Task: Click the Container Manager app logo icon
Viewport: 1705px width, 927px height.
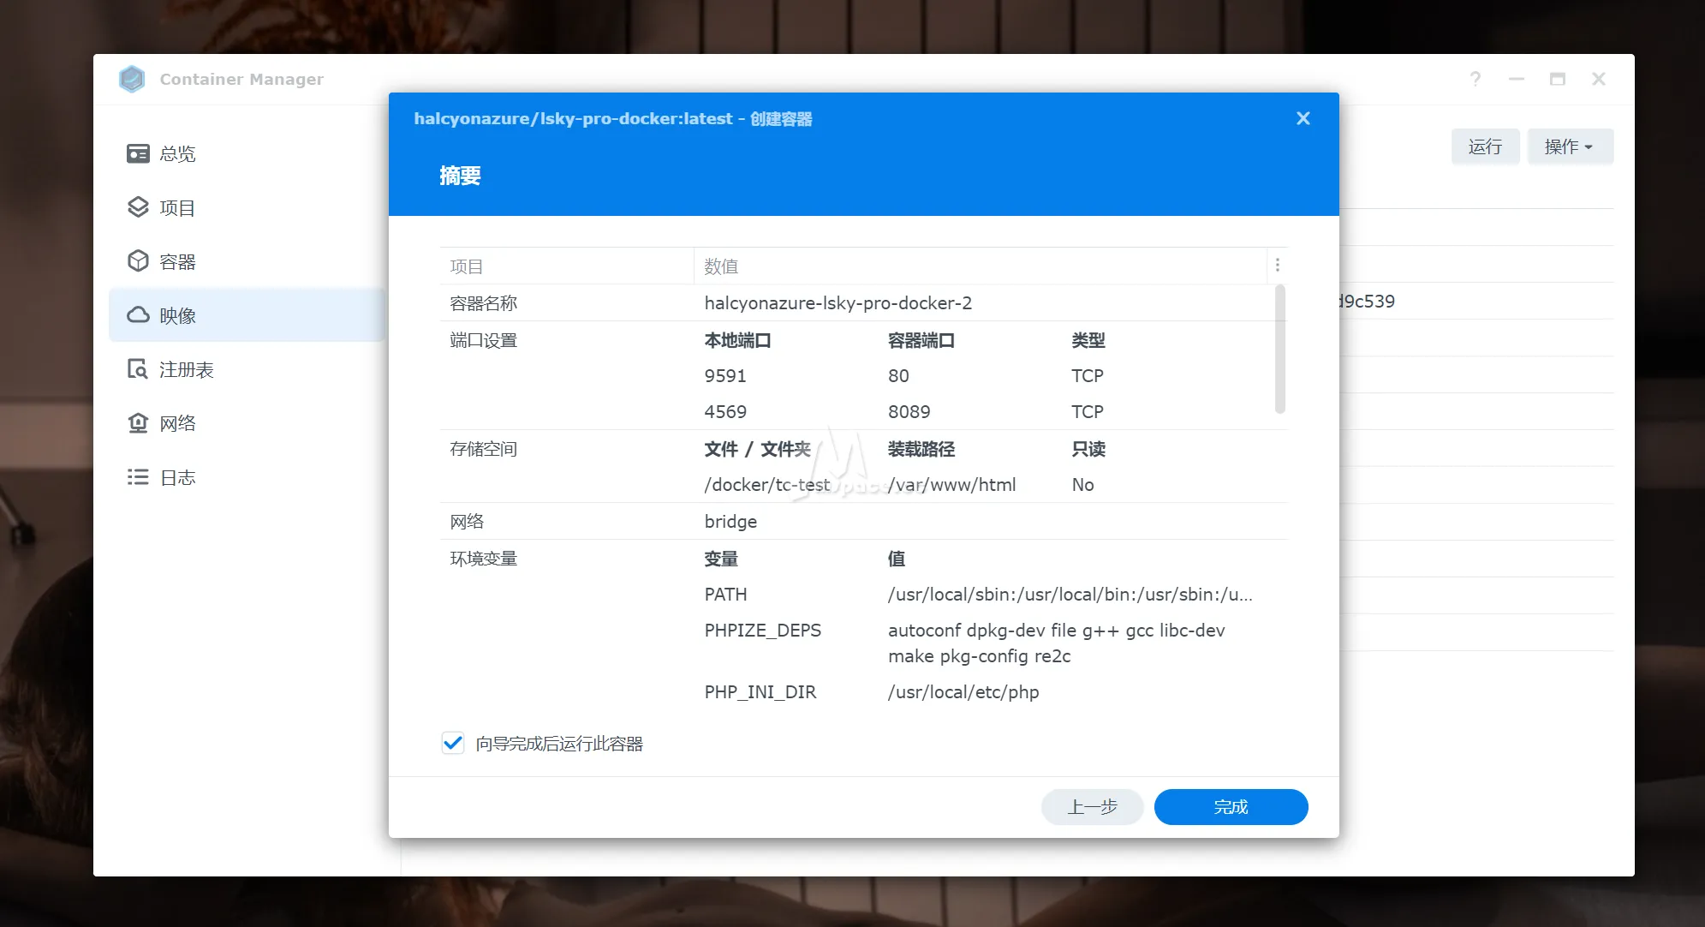Action: tap(132, 79)
